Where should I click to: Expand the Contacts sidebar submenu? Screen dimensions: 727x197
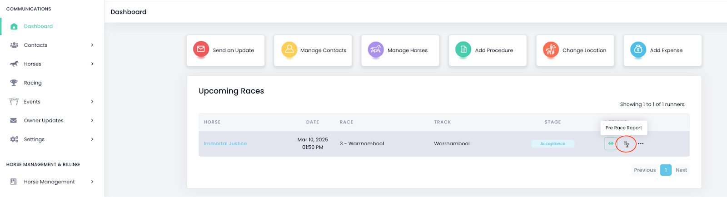(x=92, y=45)
